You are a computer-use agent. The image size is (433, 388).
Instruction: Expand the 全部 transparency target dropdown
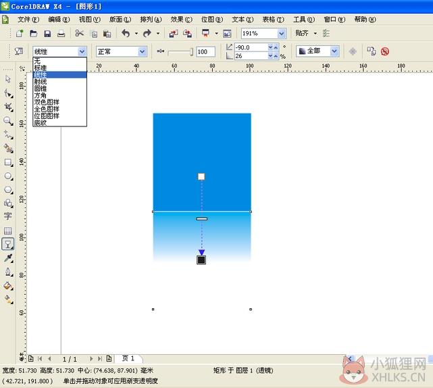coord(334,51)
